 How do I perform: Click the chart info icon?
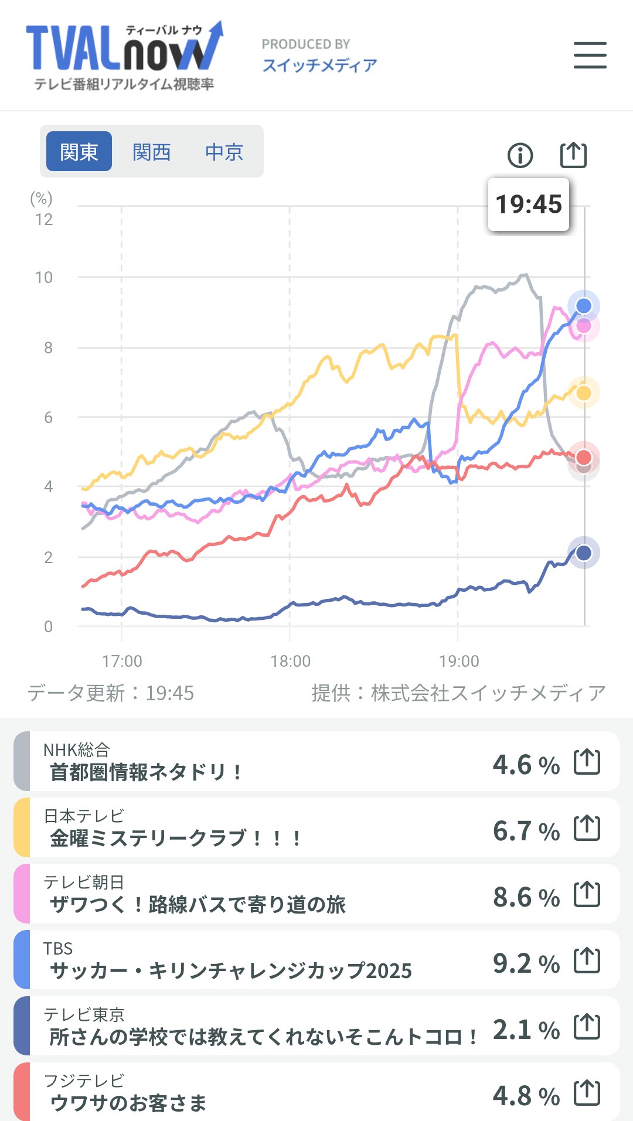(x=520, y=155)
